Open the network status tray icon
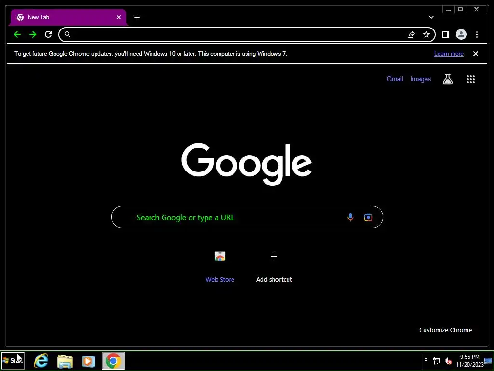This screenshot has height=371, width=494. click(436, 360)
